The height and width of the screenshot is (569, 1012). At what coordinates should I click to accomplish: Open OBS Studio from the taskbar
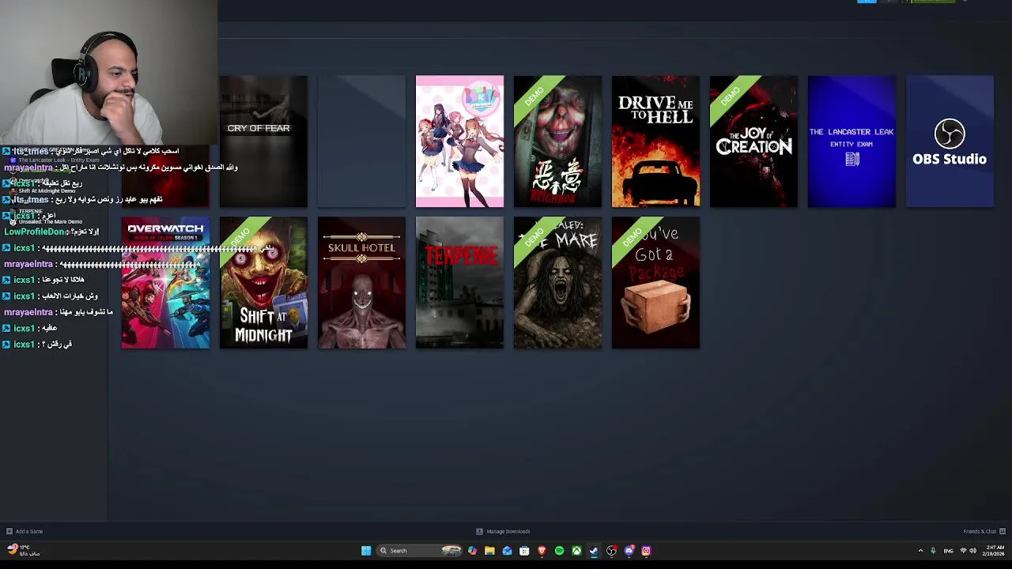611,551
